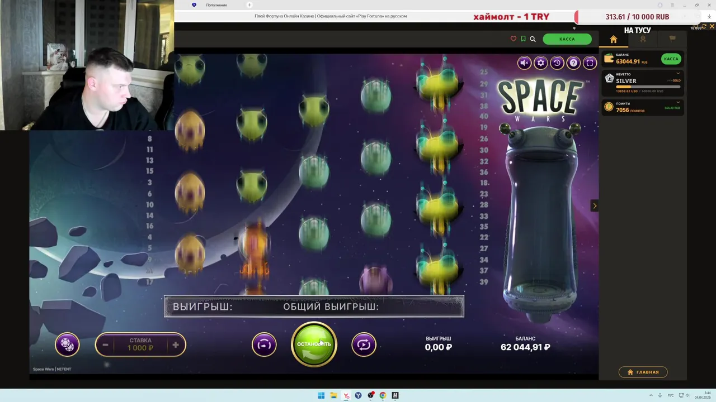This screenshot has width=716, height=402.
Task: Open File Explorer from the taskbar
Action: click(x=333, y=395)
